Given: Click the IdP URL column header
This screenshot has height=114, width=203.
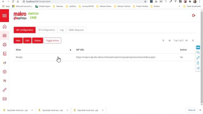Looking at the screenshot, I should coord(80,50).
